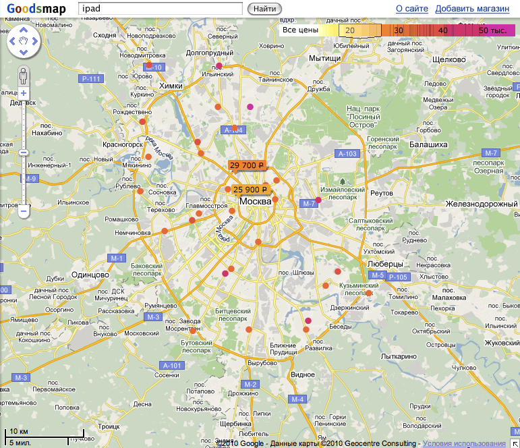Screen dimensions: 520x448
Task: Click the store marker on M-7 near Измайловский лесопарк
Action: (x=318, y=200)
